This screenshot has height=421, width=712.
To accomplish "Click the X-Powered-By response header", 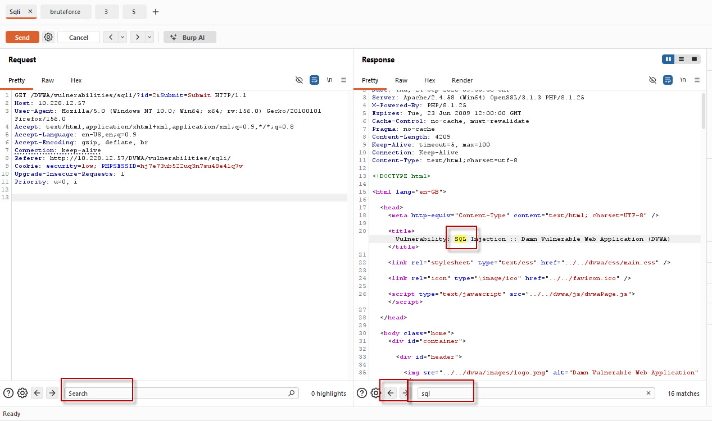I will pyautogui.click(x=419, y=106).
